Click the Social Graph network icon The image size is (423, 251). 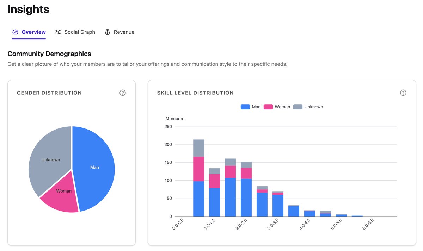click(x=57, y=32)
